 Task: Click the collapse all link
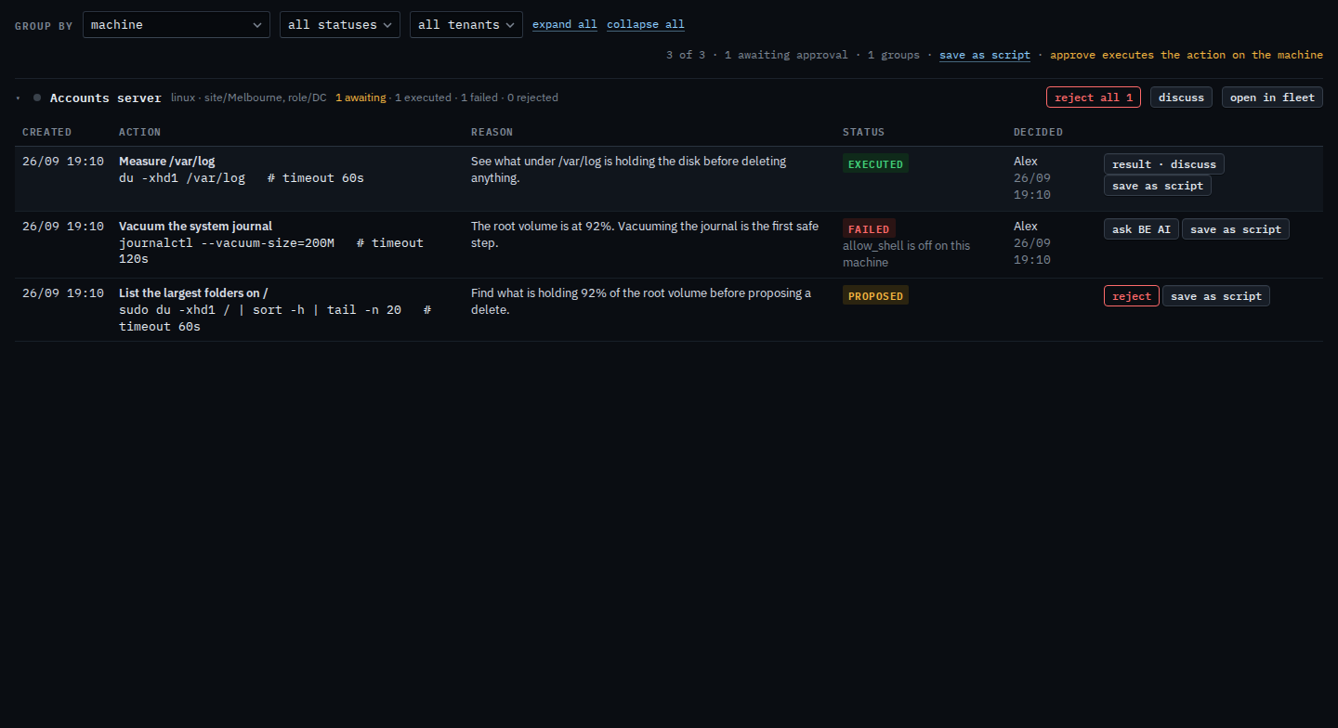646,24
